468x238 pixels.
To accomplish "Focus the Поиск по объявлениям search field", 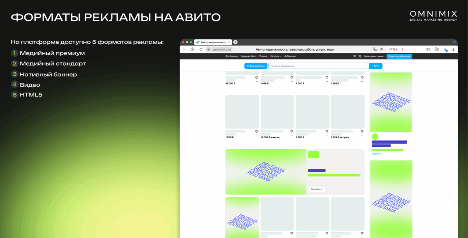I will 319,66.
